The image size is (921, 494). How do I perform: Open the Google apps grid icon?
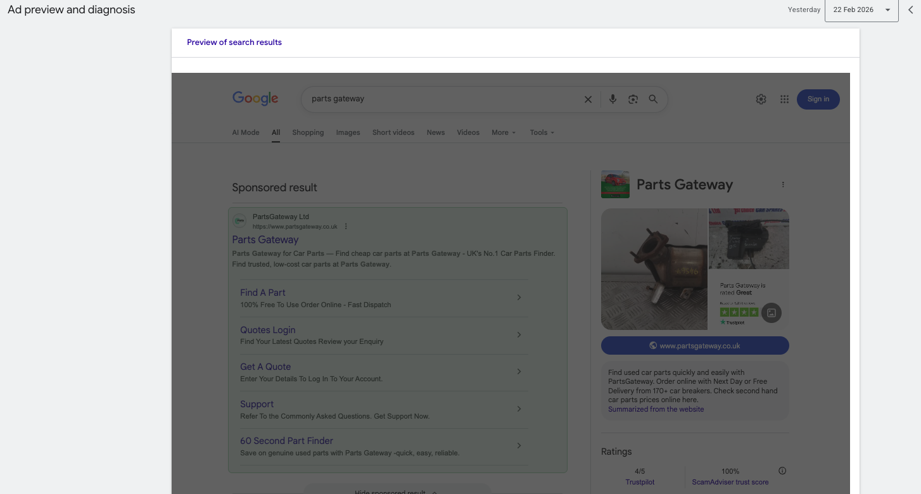(784, 99)
